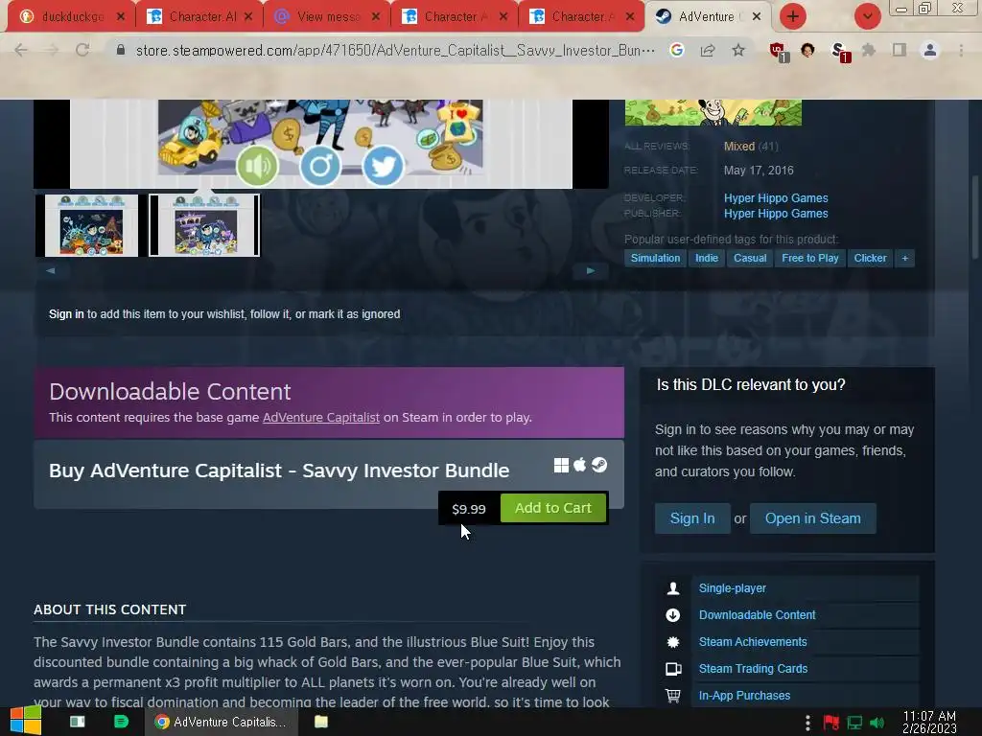Open the Casual tag
The image size is (982, 736).
(x=750, y=258)
